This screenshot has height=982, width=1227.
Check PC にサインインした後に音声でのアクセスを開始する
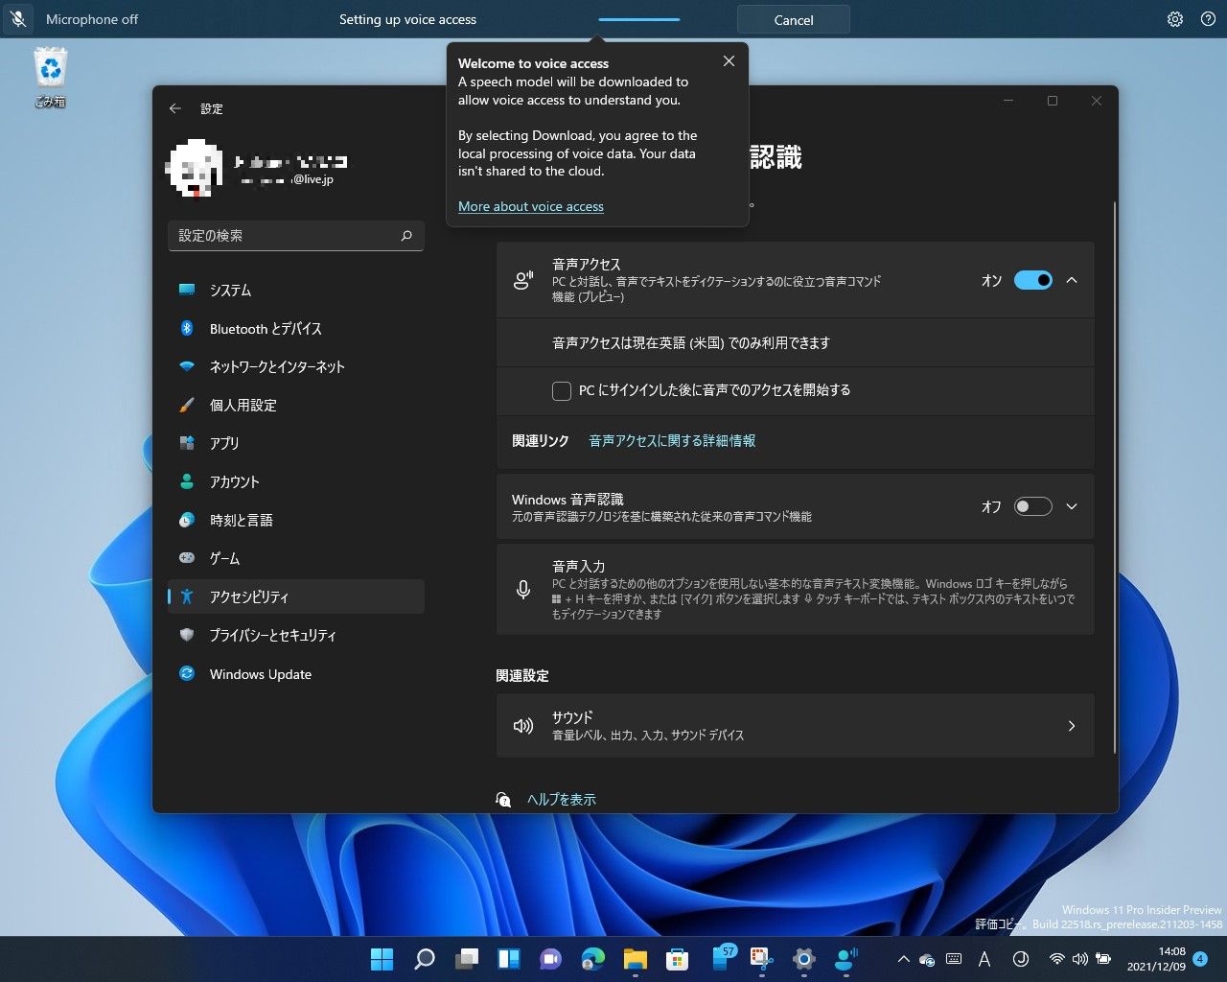(562, 390)
